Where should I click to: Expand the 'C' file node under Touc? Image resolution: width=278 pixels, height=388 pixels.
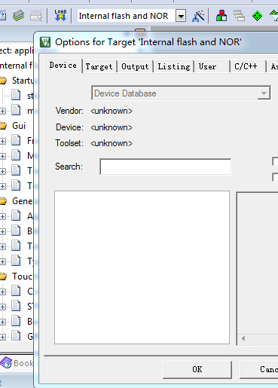(3, 292)
